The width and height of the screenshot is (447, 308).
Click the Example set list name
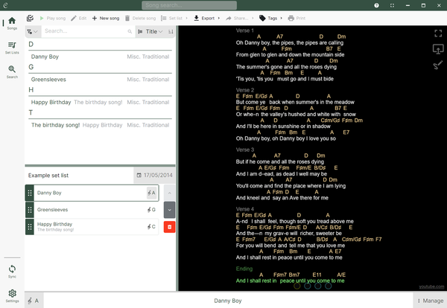click(48, 176)
